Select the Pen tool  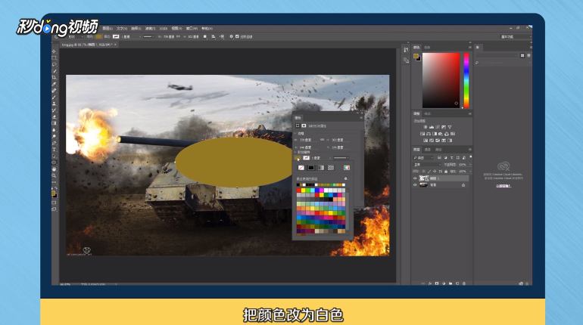click(x=55, y=143)
